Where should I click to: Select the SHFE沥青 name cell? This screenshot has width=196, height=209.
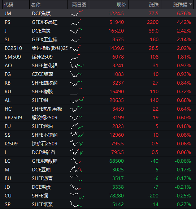coord(42,178)
